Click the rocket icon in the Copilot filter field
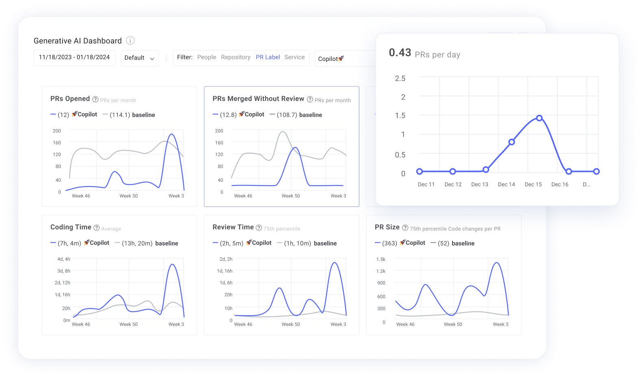This screenshot has height=377, width=643. pos(341,58)
